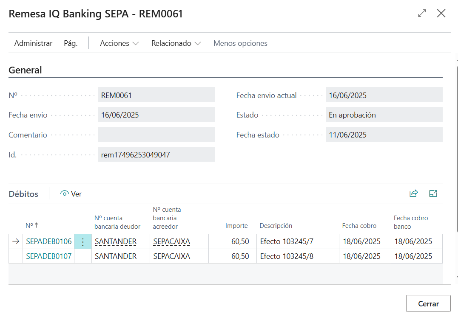This screenshot has height=317, width=458.
Task: Click the row selector arrow for SEPADEB0106
Action: tap(16, 241)
